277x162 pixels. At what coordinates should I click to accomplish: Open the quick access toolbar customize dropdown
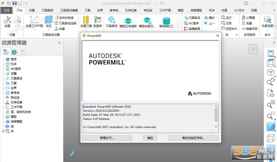tap(27, 3)
